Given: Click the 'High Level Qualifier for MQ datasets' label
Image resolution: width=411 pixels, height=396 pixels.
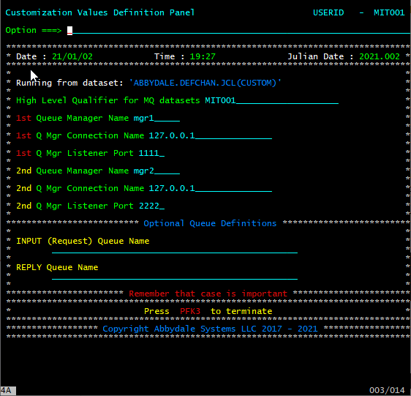Looking at the screenshot, I should point(108,100).
